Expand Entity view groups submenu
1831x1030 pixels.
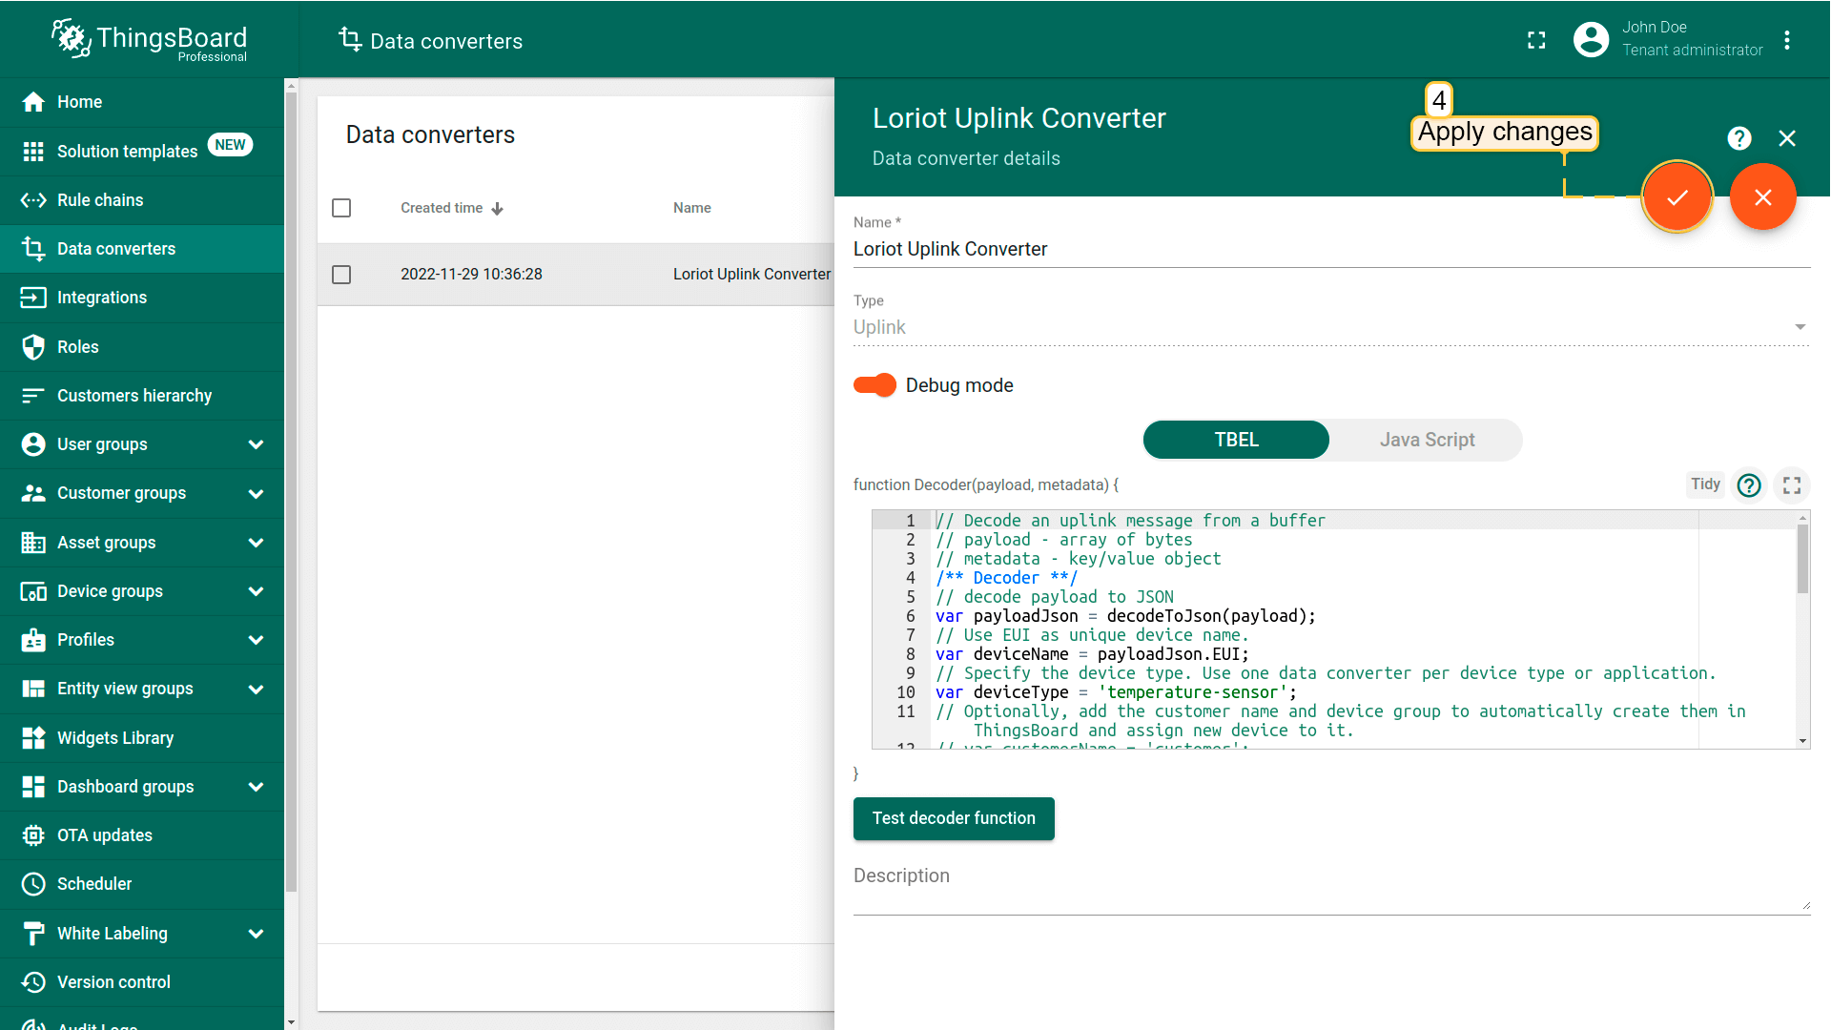coord(256,690)
